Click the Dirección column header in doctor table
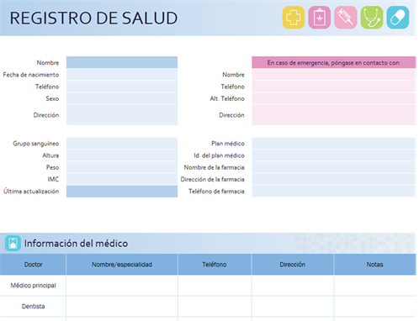 point(293,265)
